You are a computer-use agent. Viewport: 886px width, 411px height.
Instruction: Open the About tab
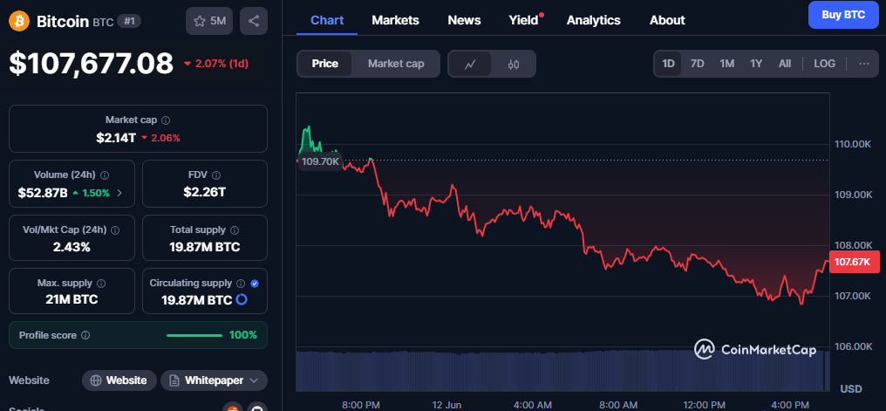[x=667, y=20]
